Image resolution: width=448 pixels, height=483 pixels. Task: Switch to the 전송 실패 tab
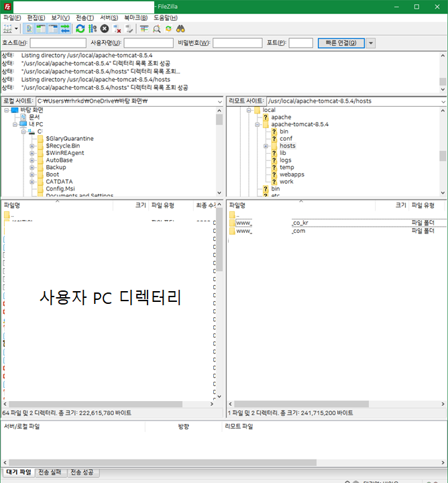pyautogui.click(x=50, y=472)
